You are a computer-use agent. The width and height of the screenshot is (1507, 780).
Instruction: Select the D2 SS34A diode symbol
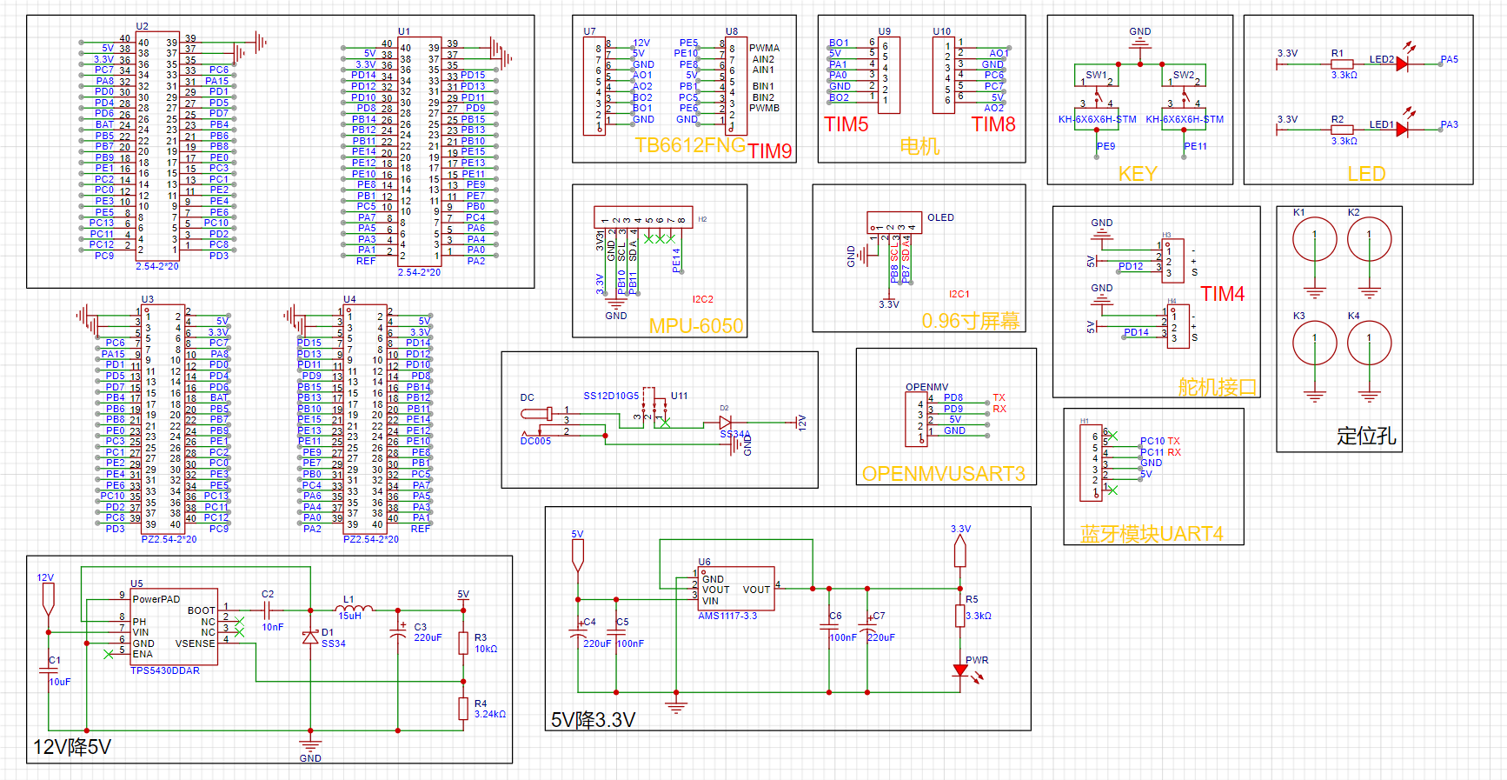click(725, 423)
